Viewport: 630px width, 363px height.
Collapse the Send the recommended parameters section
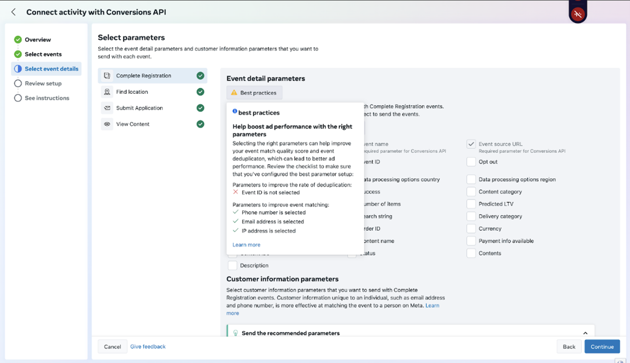(586, 333)
